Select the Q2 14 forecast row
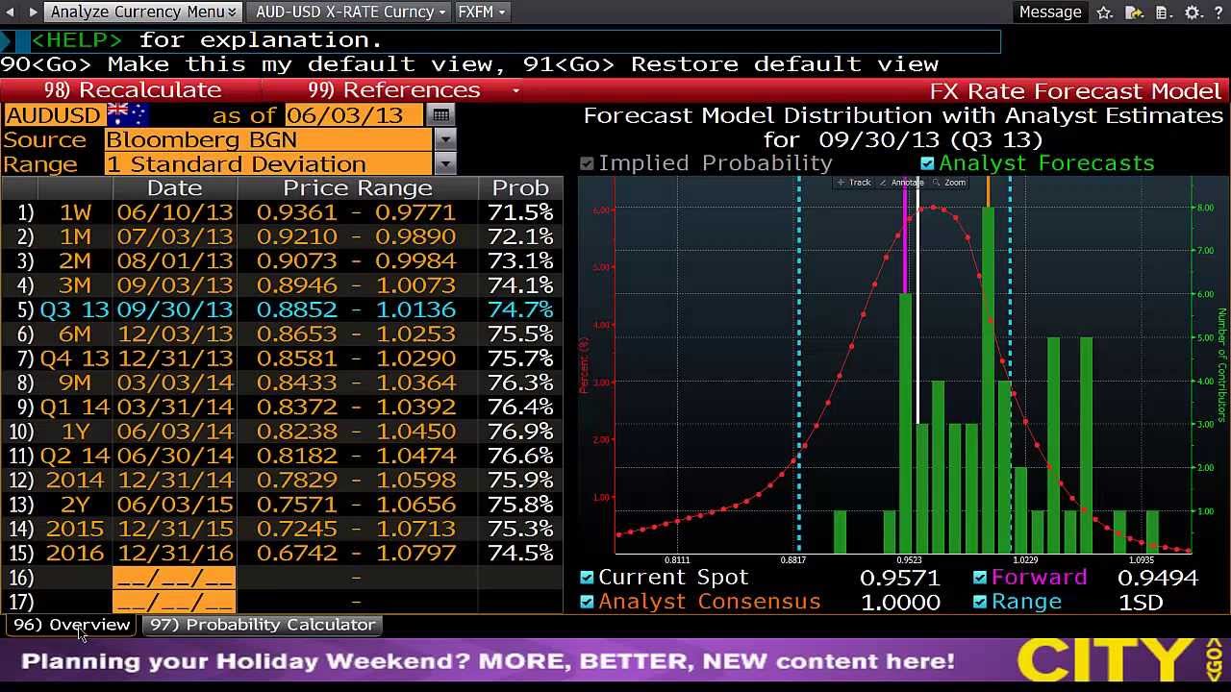 pyautogui.click(x=282, y=456)
